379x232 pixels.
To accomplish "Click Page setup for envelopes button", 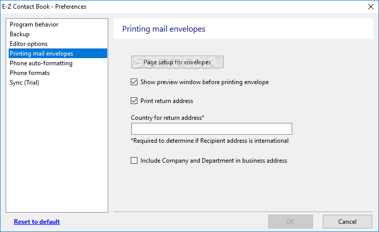I will click(x=177, y=62).
